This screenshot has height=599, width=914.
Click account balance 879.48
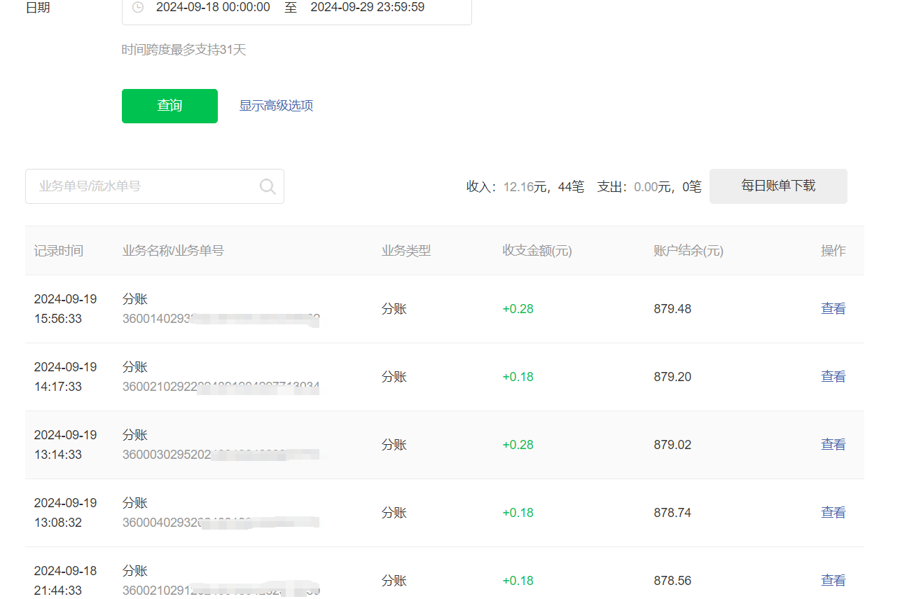(x=672, y=309)
